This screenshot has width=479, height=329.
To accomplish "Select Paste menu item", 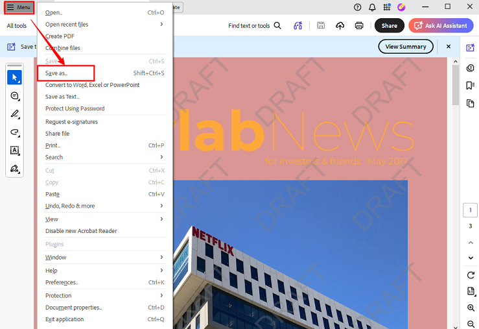I will [x=104, y=194].
